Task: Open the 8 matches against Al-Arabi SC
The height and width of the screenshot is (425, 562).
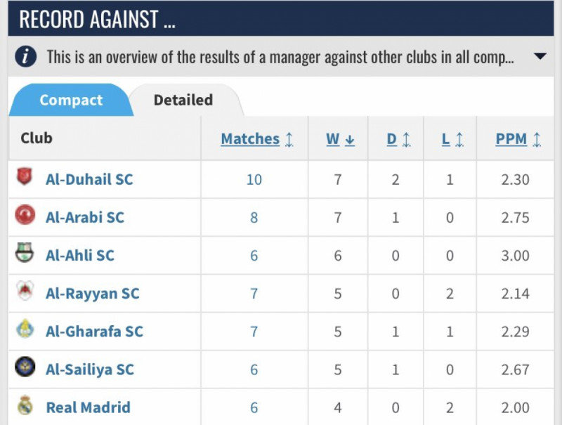Action: [x=254, y=217]
